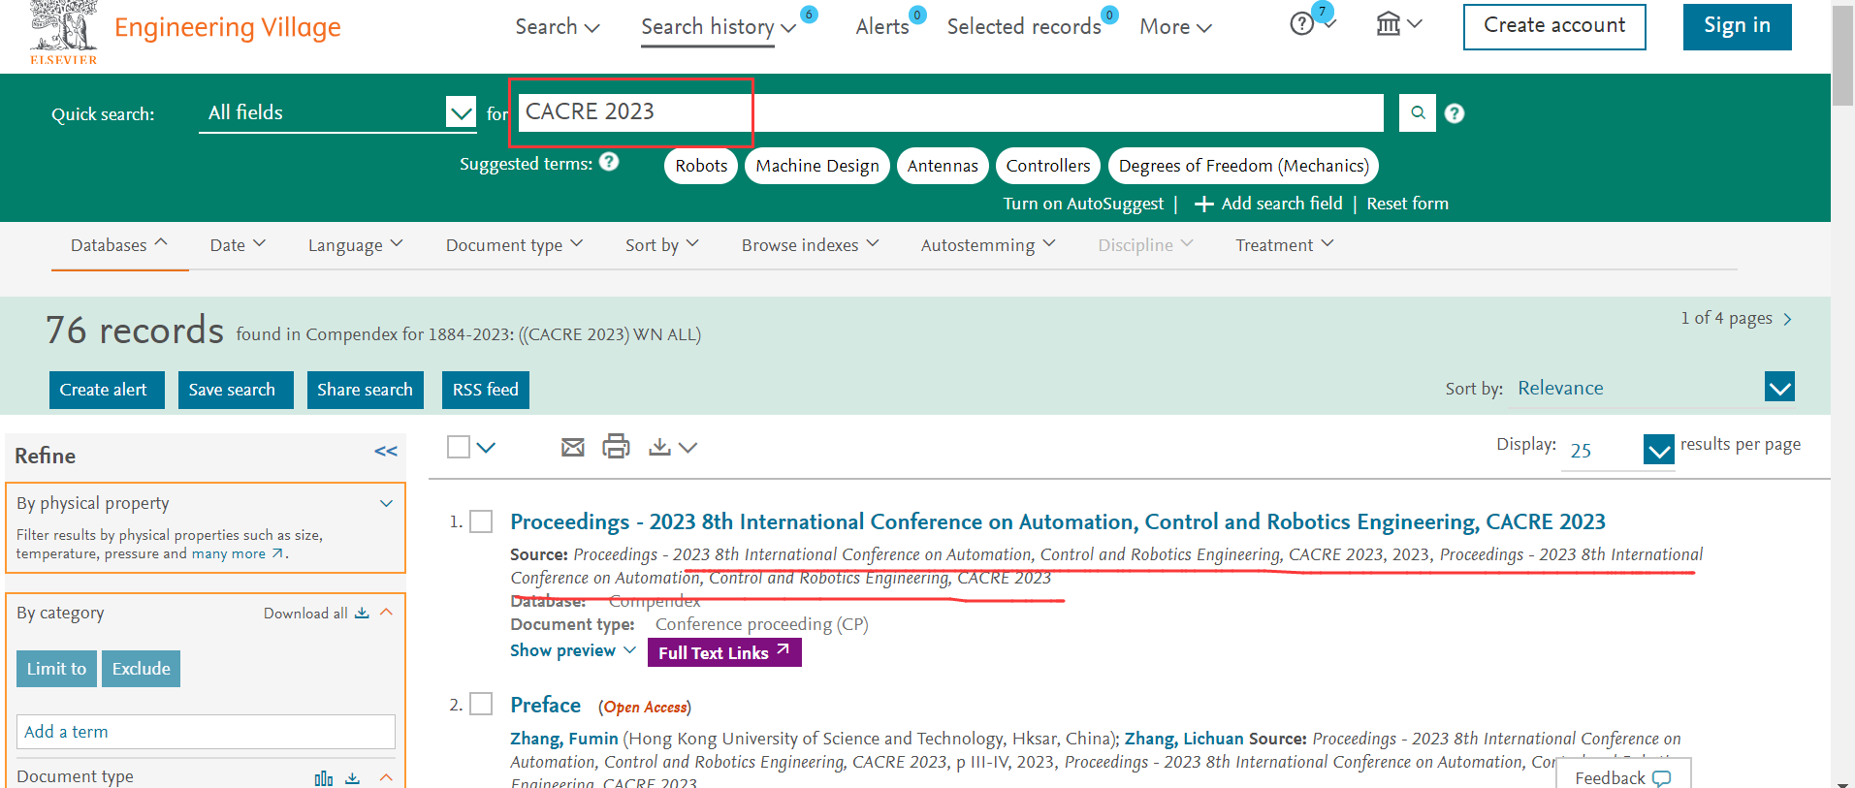
Task: Click in quick search query field
Action: tap(950, 112)
